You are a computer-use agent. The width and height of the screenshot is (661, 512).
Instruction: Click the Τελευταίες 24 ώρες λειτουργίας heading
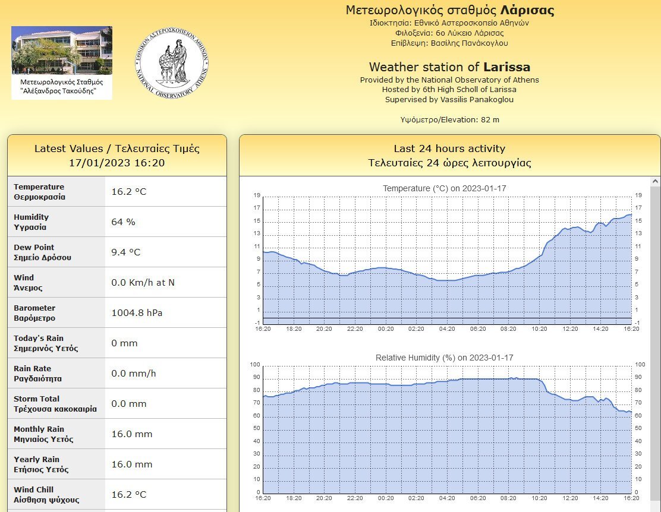pyautogui.click(x=449, y=163)
